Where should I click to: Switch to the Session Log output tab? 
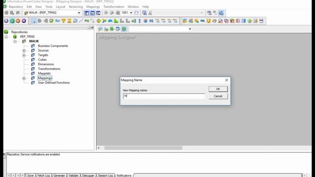pos(105,176)
